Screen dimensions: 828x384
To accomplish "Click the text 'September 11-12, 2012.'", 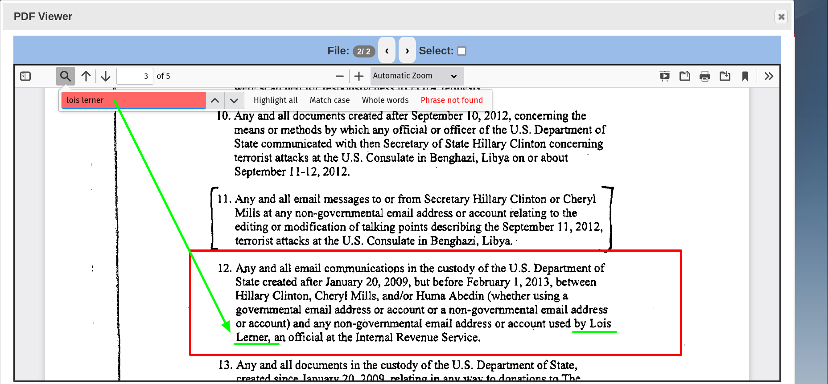I will (x=292, y=172).
